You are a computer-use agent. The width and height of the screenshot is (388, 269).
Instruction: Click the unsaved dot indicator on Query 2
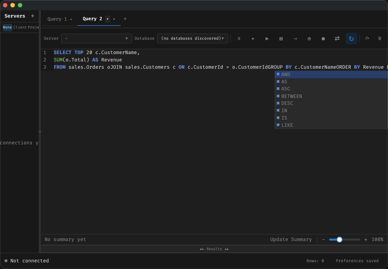(108, 19)
